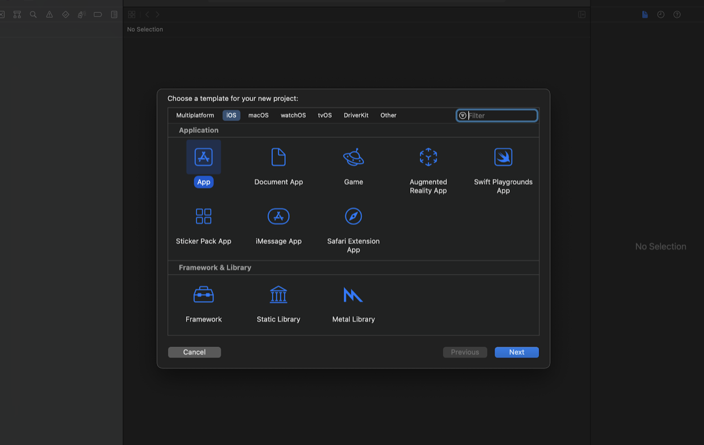
Task: Select the App template icon
Action: pyautogui.click(x=203, y=157)
